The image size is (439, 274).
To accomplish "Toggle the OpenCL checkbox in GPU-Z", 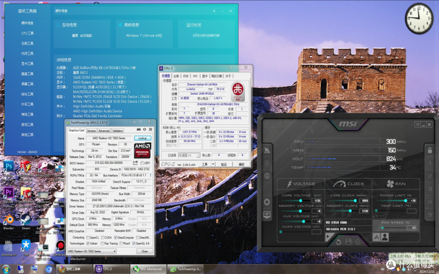I will tap(88, 237).
